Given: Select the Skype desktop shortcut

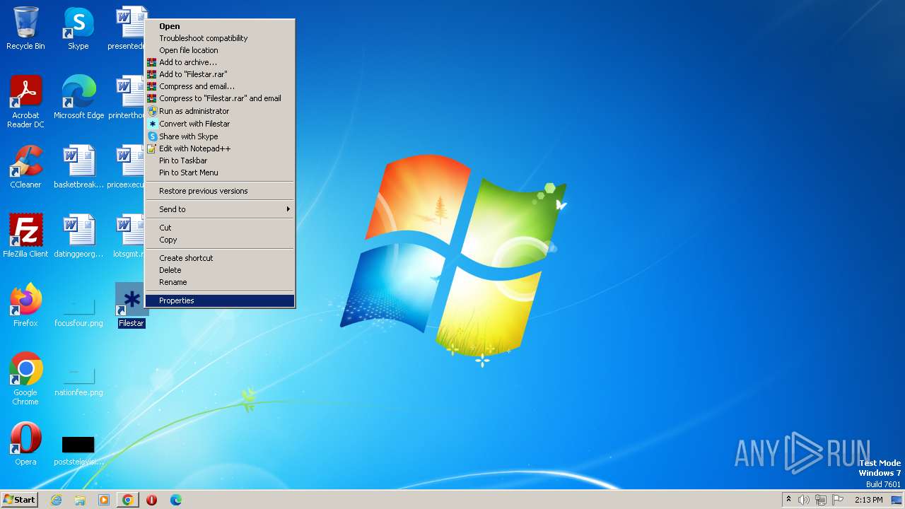Looking at the screenshot, I should (78, 28).
